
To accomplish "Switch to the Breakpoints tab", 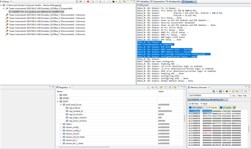I will click(x=173, y=2).
